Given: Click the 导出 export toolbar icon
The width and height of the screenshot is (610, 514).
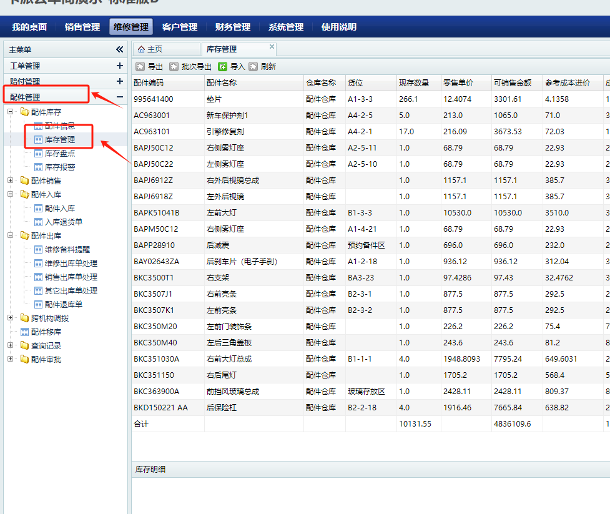Looking at the screenshot, I should [140, 67].
